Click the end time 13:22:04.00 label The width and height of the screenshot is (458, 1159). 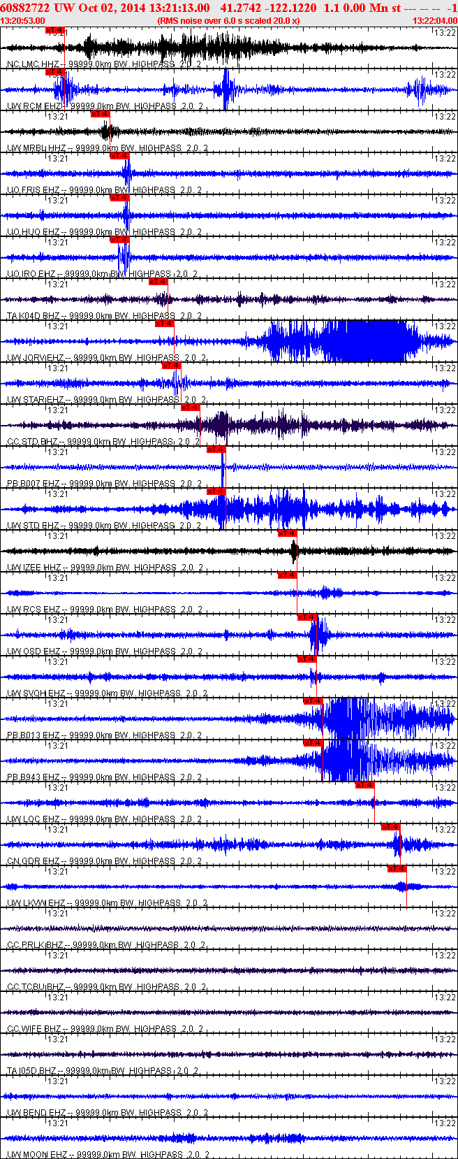[x=435, y=21]
